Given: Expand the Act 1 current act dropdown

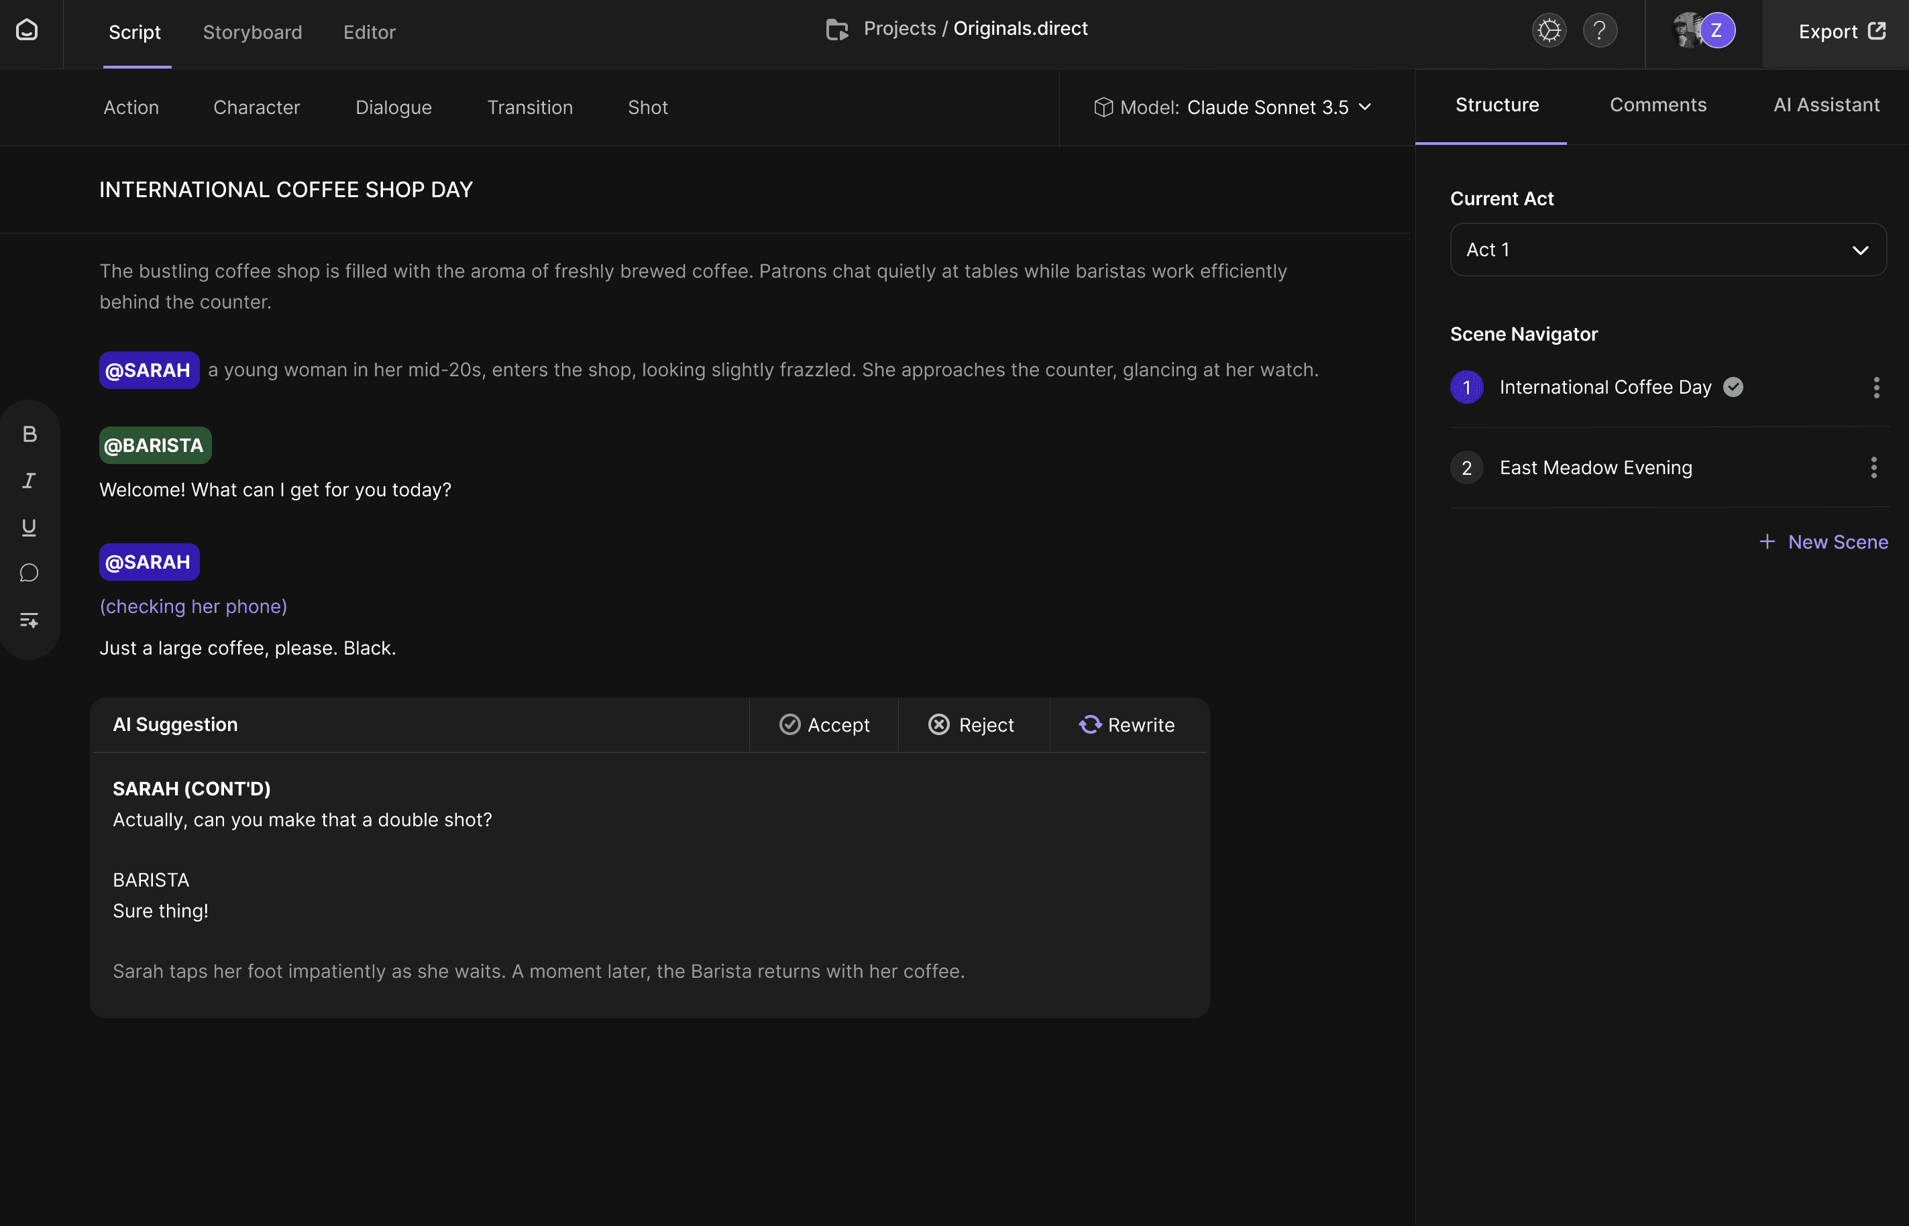Looking at the screenshot, I should 1668,250.
